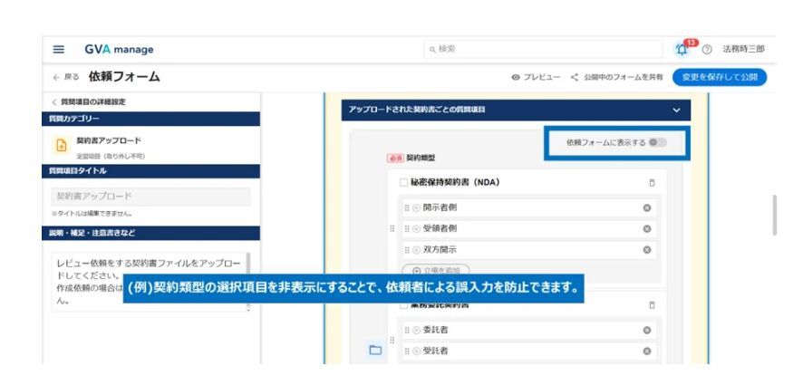Click the GVA manage logo

click(119, 50)
